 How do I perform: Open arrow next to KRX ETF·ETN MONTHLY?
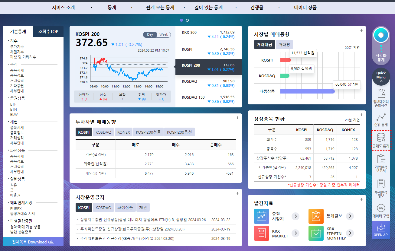pyautogui.click(x=350, y=233)
